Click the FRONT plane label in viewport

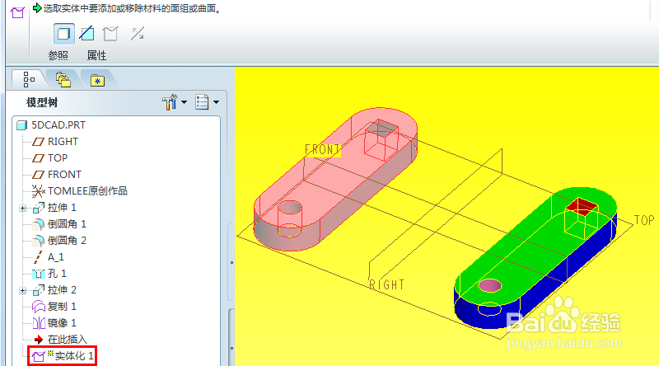click(x=322, y=150)
